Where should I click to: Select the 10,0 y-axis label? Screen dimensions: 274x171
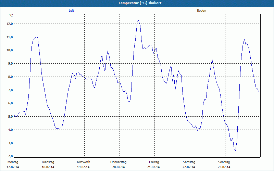[x=10, y=50]
